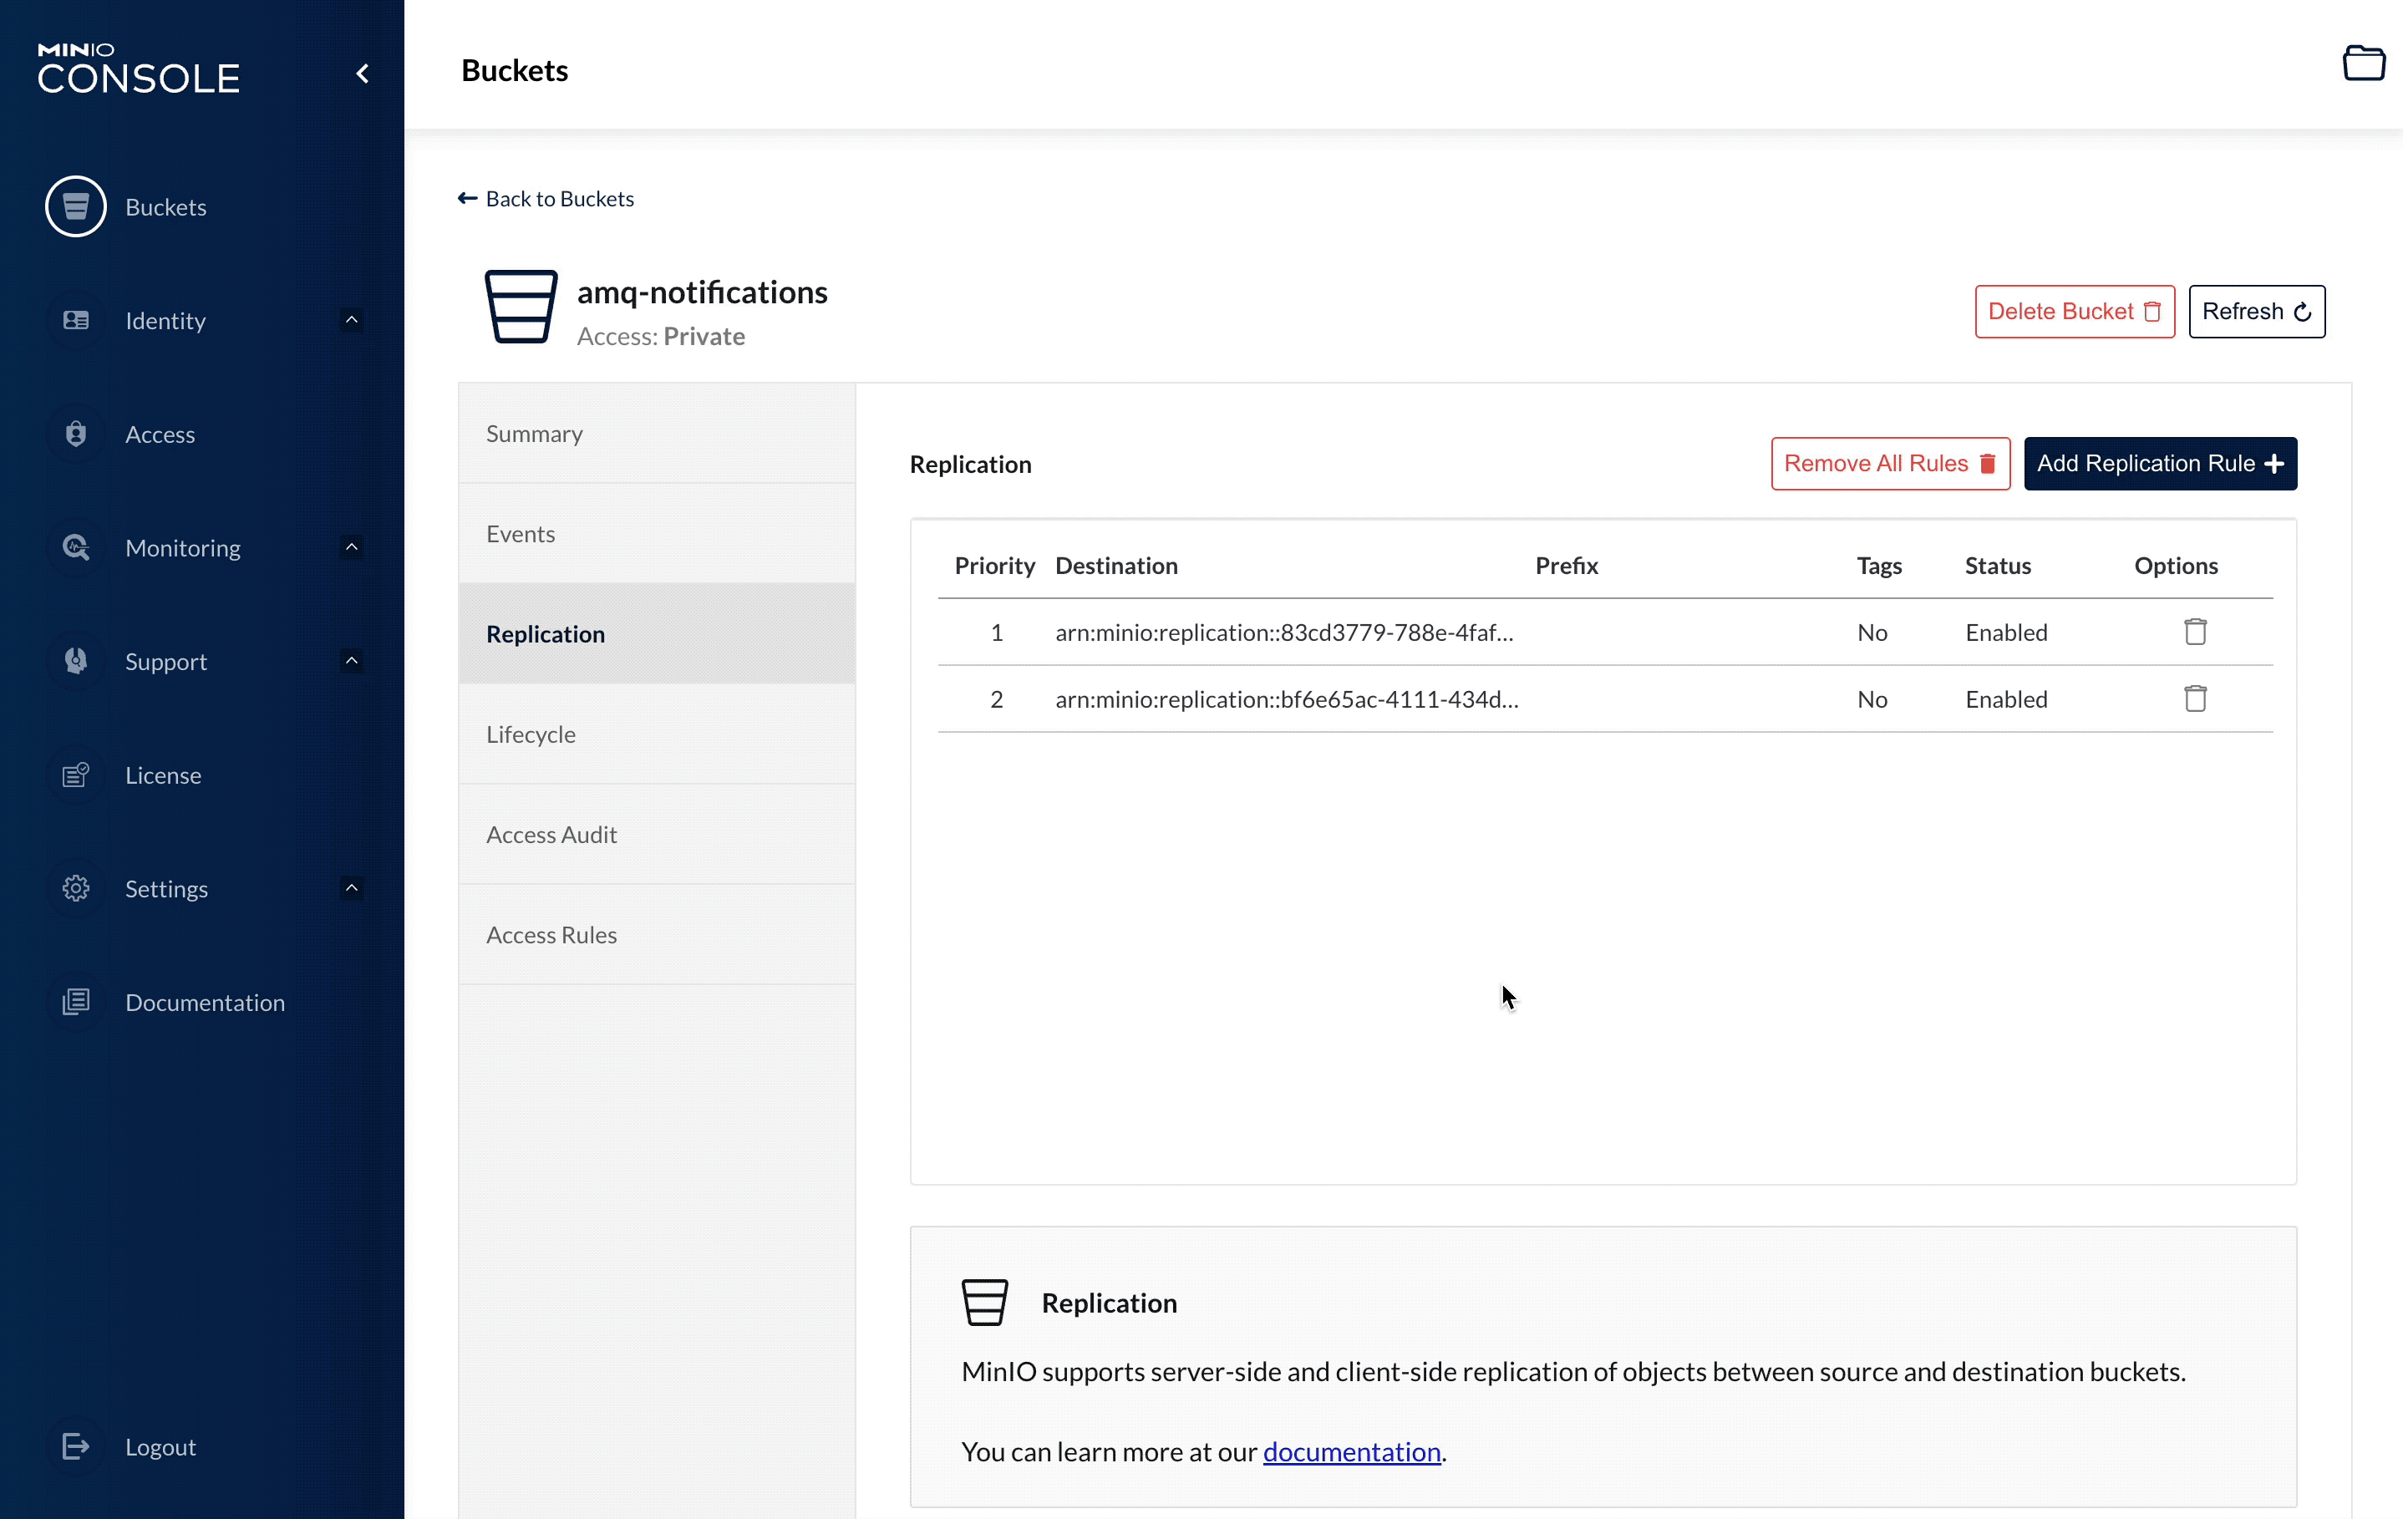Viewport: 2403px width, 1519px height.
Task: Open the object browser folder icon
Action: click(2362, 64)
